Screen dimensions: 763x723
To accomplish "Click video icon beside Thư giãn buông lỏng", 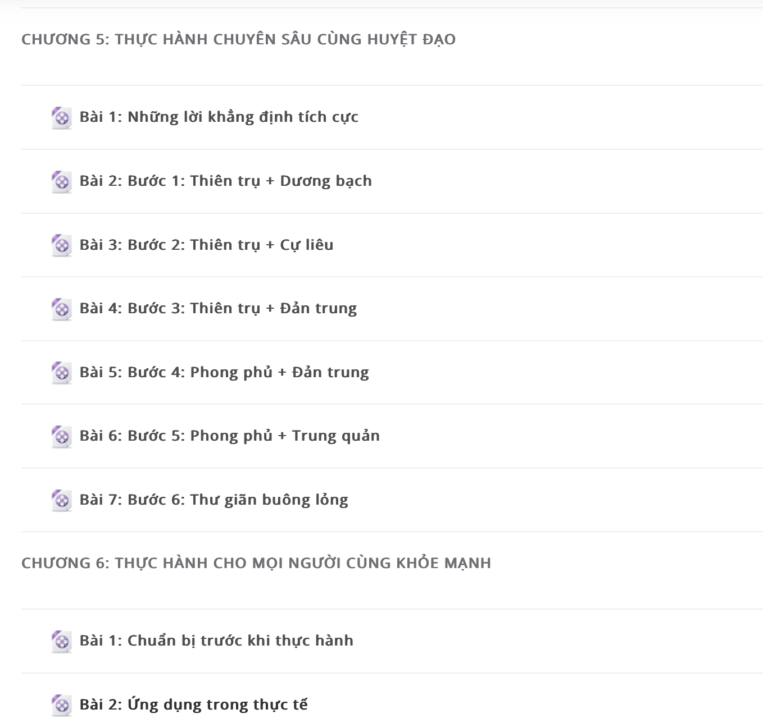I will (62, 500).
